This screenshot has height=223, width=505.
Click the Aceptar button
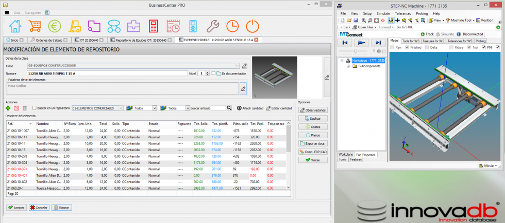coord(16,208)
